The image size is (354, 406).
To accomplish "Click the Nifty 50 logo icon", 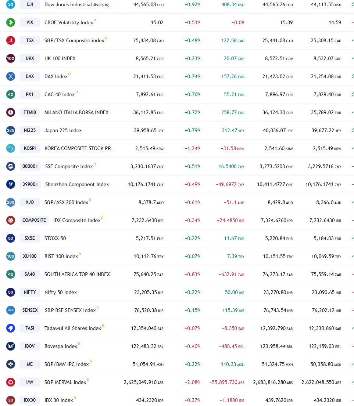I will click(x=11, y=292).
